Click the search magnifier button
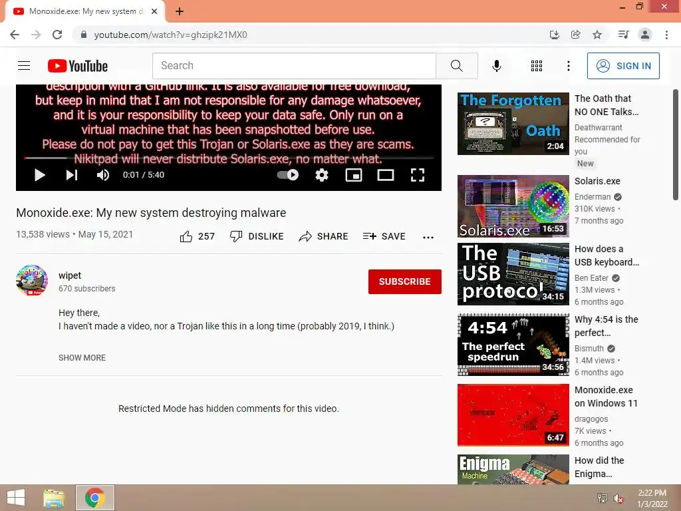 (457, 66)
